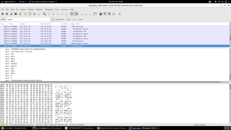The height and width of the screenshot is (130, 231).
Task: Close this capture file icon
Action: coord(34,14)
